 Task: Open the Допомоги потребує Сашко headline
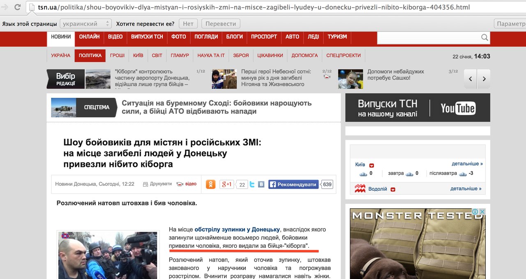click(x=395, y=74)
